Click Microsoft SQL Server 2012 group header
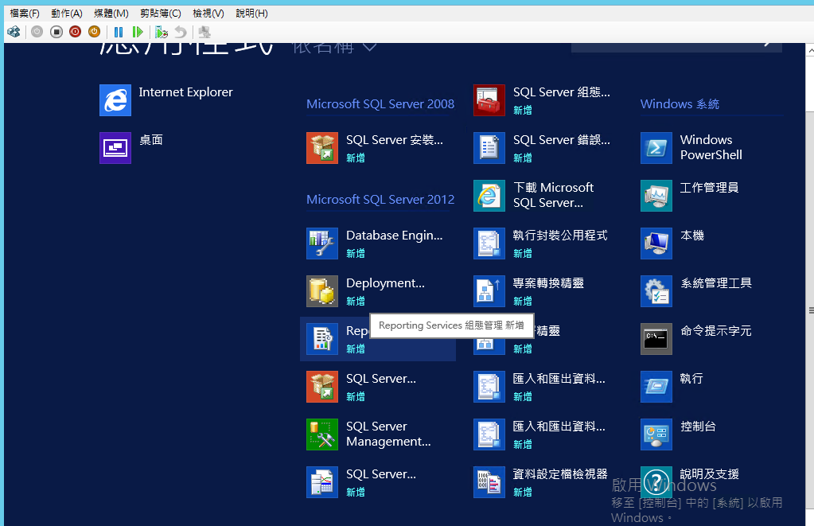 pos(380,200)
